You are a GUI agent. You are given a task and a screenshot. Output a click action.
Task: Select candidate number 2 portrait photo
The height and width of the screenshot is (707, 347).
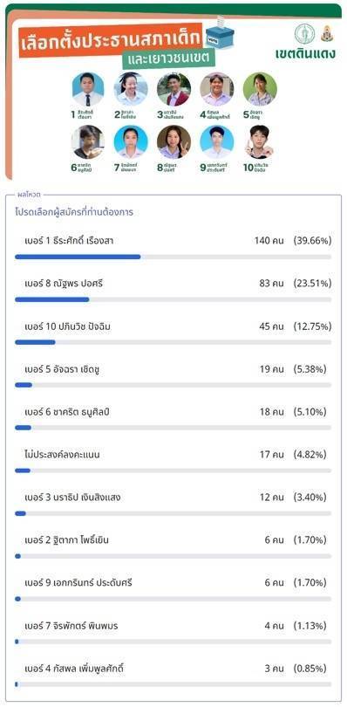tap(131, 89)
